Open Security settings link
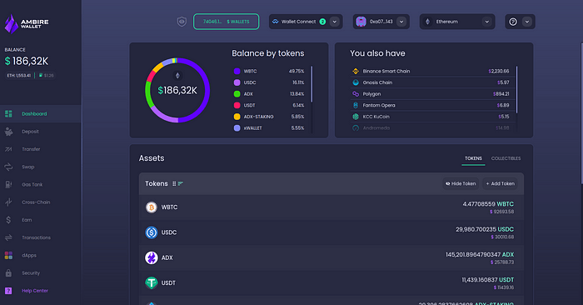 click(x=31, y=273)
